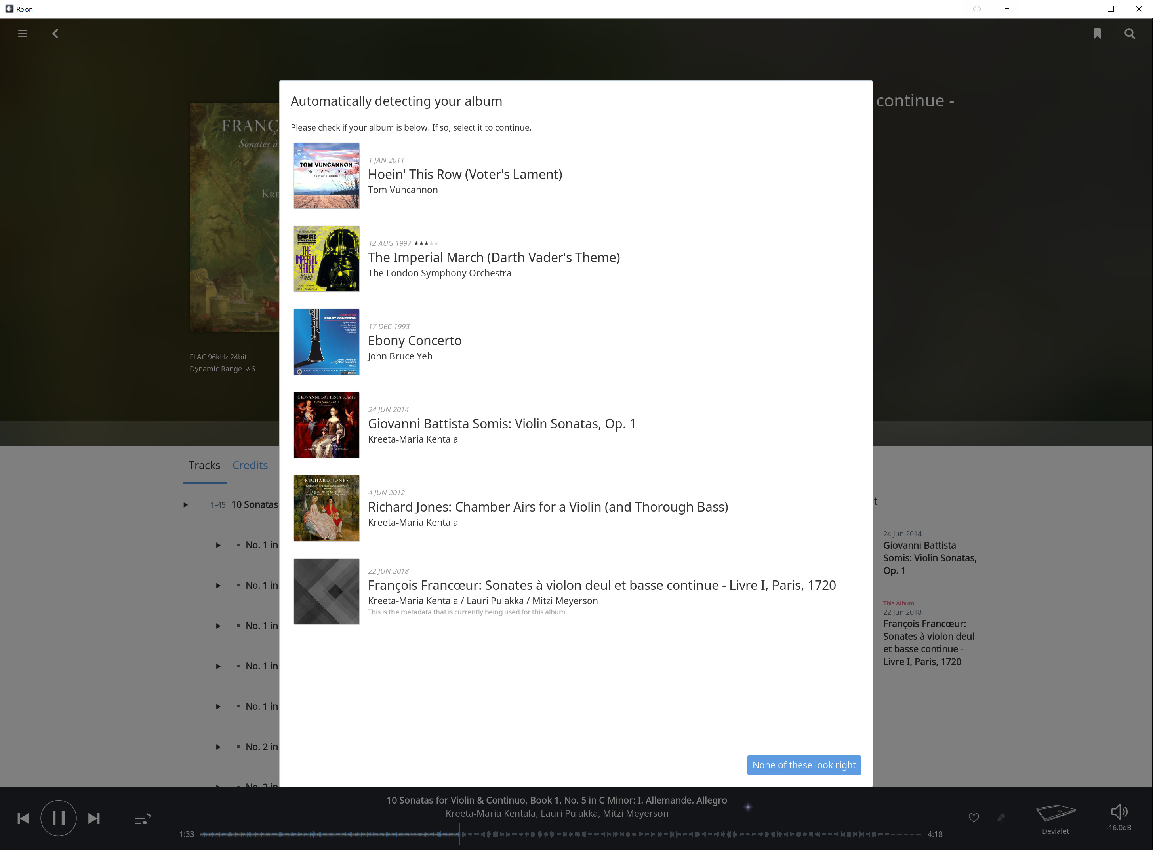Click None of these look right

pyautogui.click(x=804, y=764)
